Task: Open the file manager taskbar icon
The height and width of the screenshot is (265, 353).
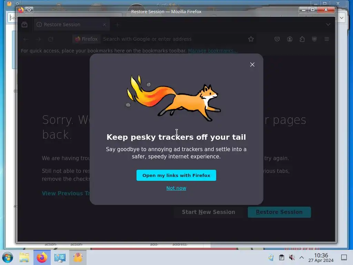Action: click(x=24, y=257)
